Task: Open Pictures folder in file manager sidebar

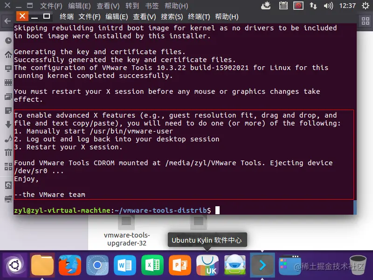Action: [8, 97]
